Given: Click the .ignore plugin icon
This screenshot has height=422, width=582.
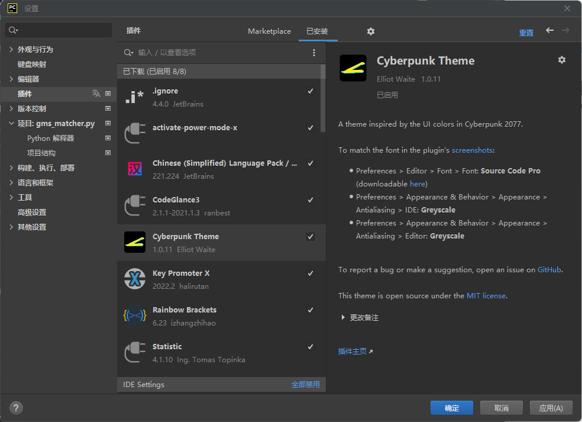Looking at the screenshot, I should click(134, 97).
